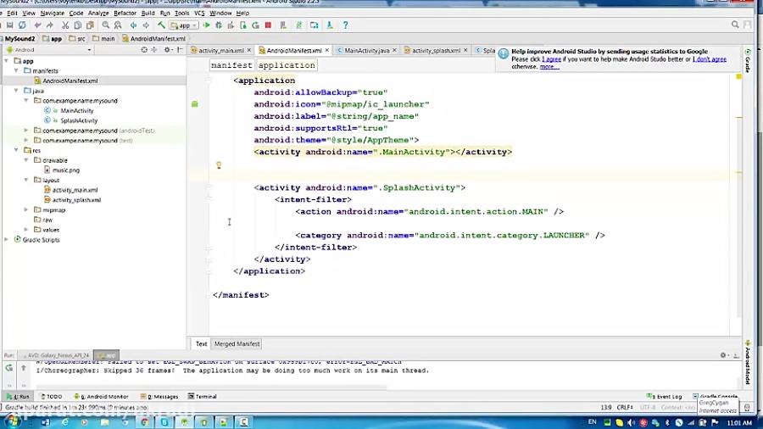Collapse the app module node
Screen dimensions: 763x429
6,61
